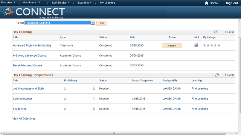Click the Home house icon

[207, 3]
